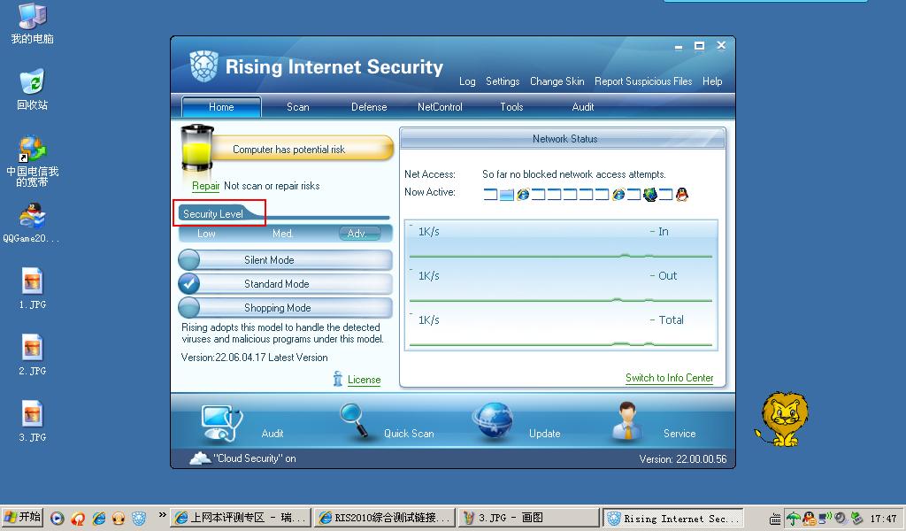Click the QQ penguin in Now Active

click(x=682, y=194)
